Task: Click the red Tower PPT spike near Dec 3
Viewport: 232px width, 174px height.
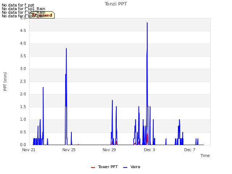Action: [x=147, y=137]
